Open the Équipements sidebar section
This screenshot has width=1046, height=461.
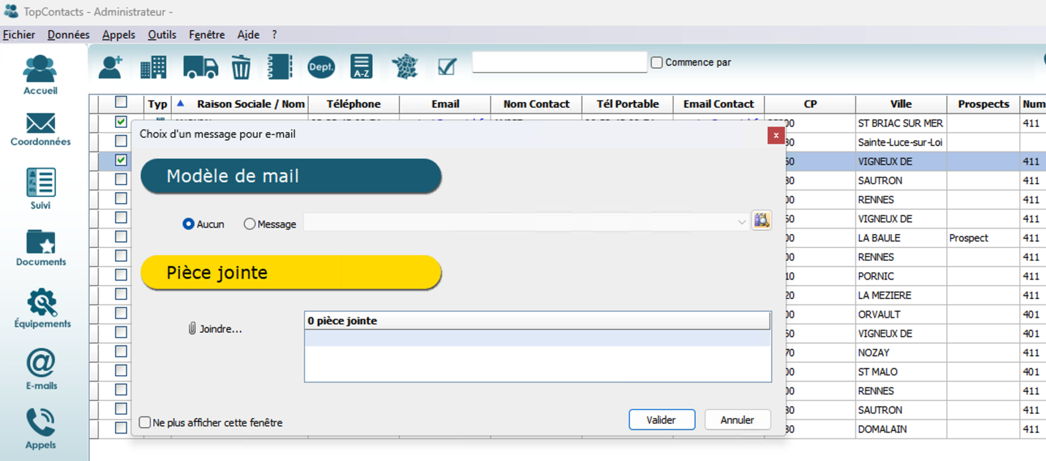[x=42, y=308]
